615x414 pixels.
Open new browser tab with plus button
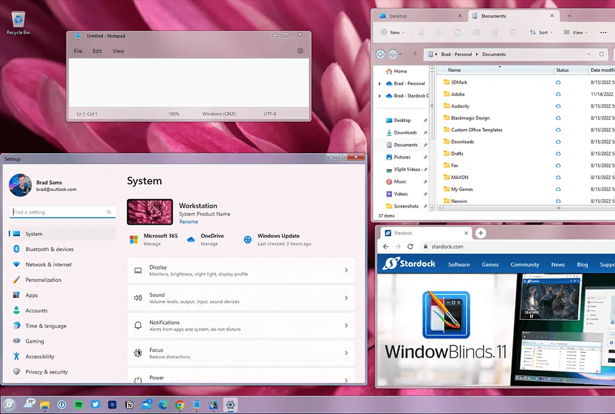(480, 233)
